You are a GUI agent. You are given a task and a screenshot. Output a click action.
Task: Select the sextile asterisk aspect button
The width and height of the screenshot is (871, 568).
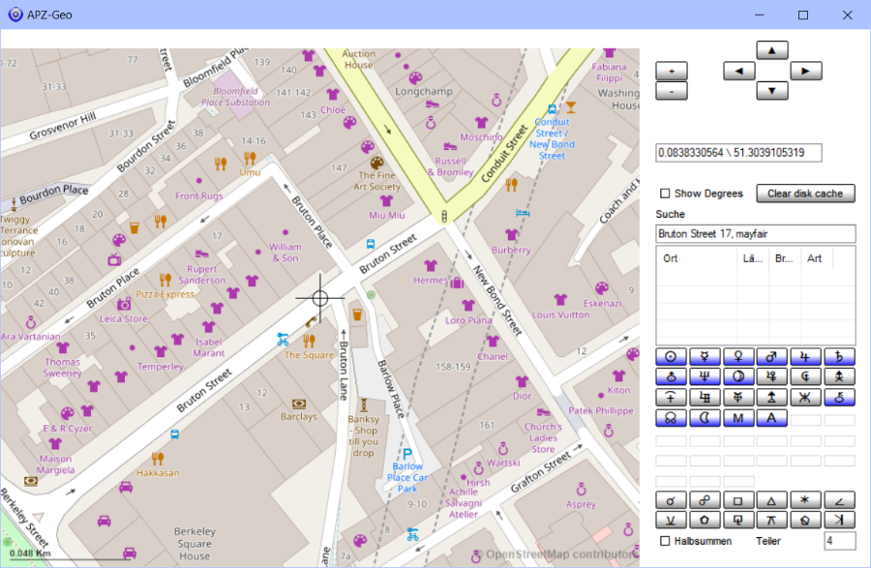[805, 500]
